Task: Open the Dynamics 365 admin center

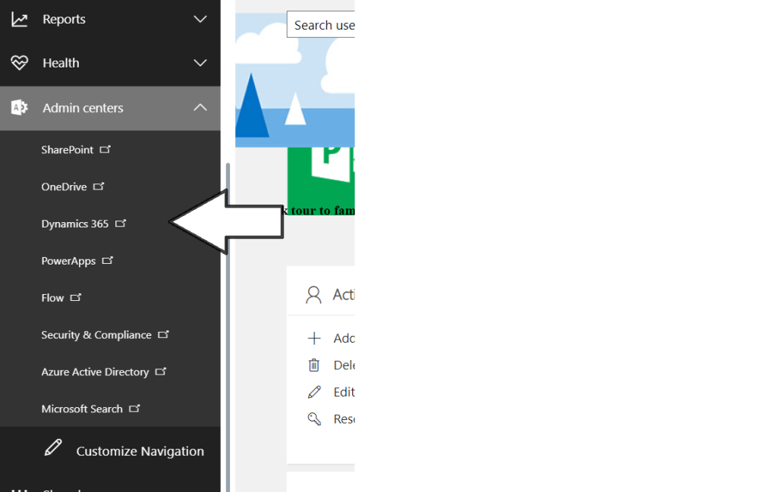Action: [x=75, y=224]
